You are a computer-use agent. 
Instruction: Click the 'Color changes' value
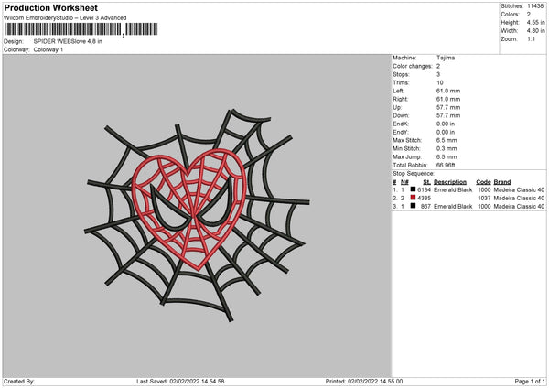click(x=438, y=66)
